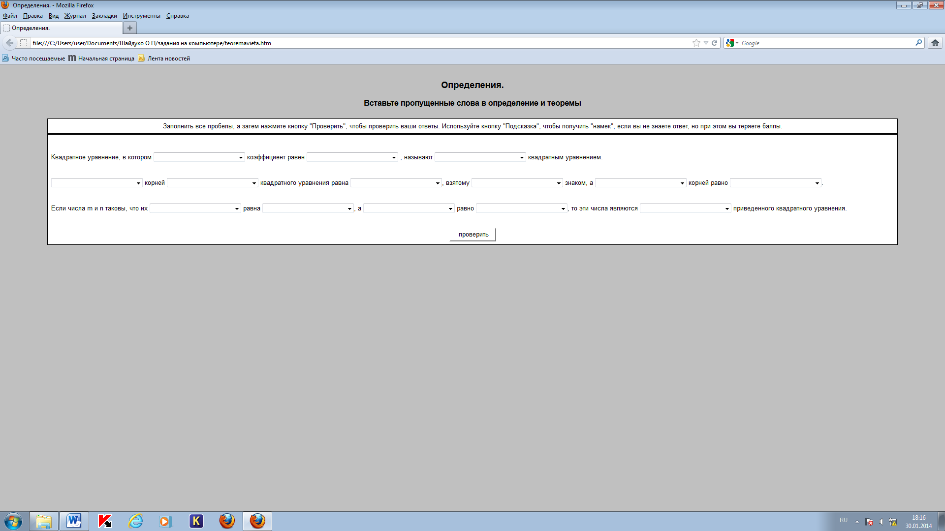945x531 pixels.
Task: Launch Internet Explorer from the taskbar
Action: tap(135, 521)
